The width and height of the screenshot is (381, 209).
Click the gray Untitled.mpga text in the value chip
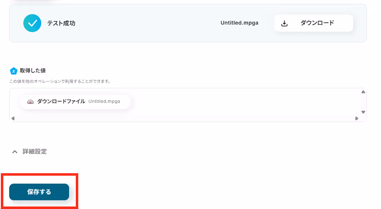104,101
